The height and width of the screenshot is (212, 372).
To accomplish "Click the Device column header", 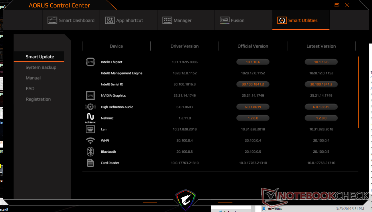I will (x=116, y=46).
